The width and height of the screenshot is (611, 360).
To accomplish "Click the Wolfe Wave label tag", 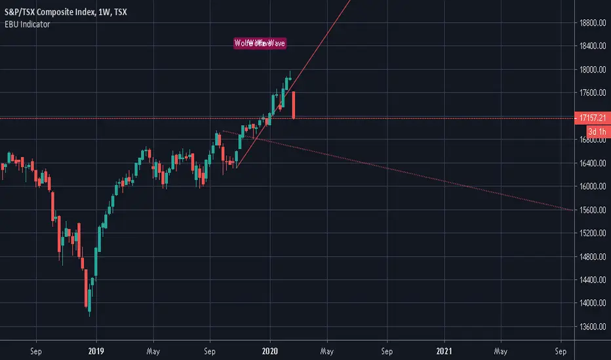I will [x=260, y=43].
